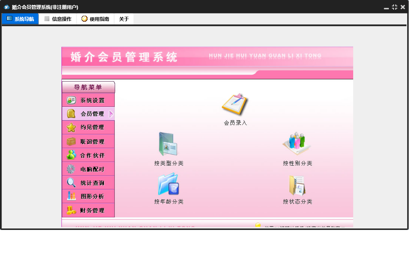Close the 婚介会员管理系统 window
Image resolution: width=409 pixels, height=269 pixels.
click(403, 7)
